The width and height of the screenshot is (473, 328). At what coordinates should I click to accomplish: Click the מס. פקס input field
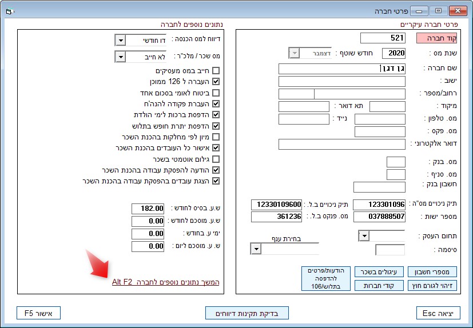[380, 132]
